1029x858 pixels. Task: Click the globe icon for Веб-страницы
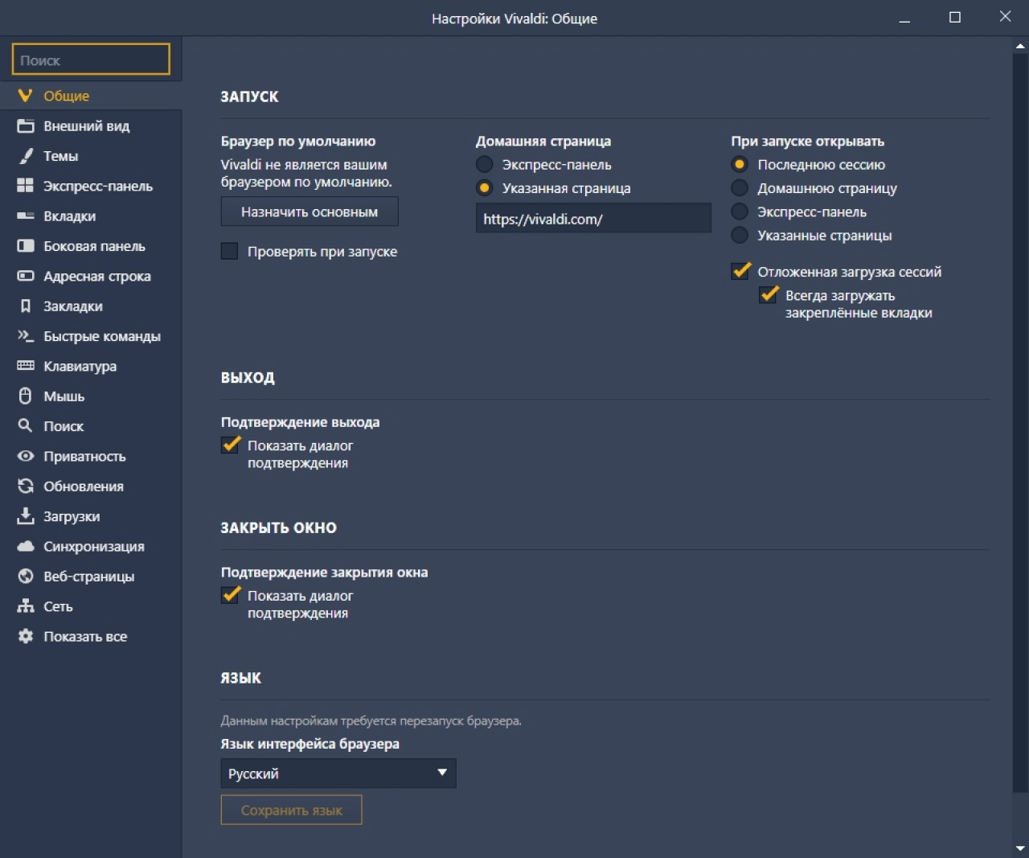coord(26,577)
